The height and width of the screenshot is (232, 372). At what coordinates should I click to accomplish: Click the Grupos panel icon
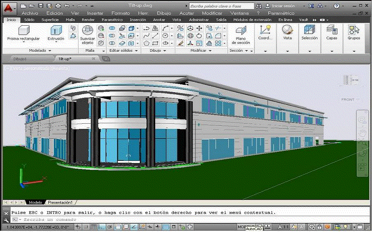pyautogui.click(x=354, y=32)
